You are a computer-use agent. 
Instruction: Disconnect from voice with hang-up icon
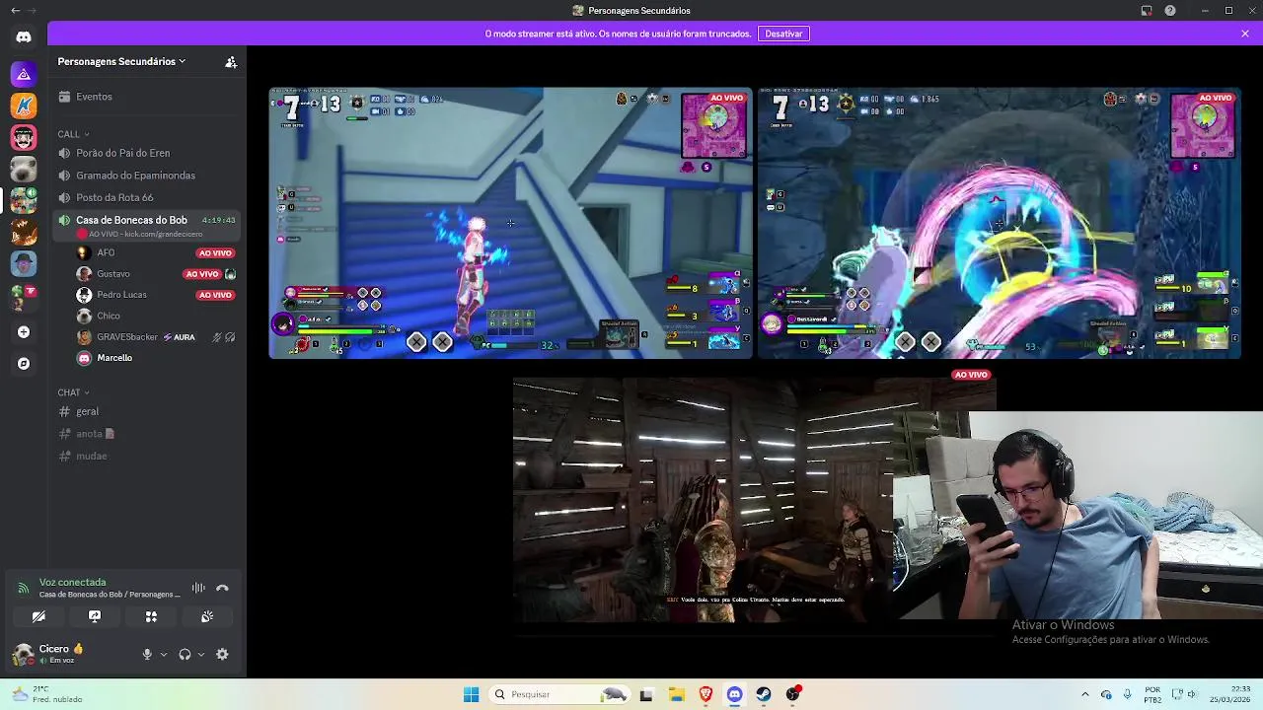pyautogui.click(x=222, y=588)
